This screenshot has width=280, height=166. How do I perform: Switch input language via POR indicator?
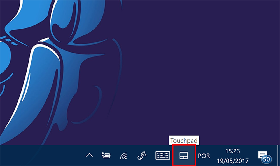pyautogui.click(x=204, y=156)
